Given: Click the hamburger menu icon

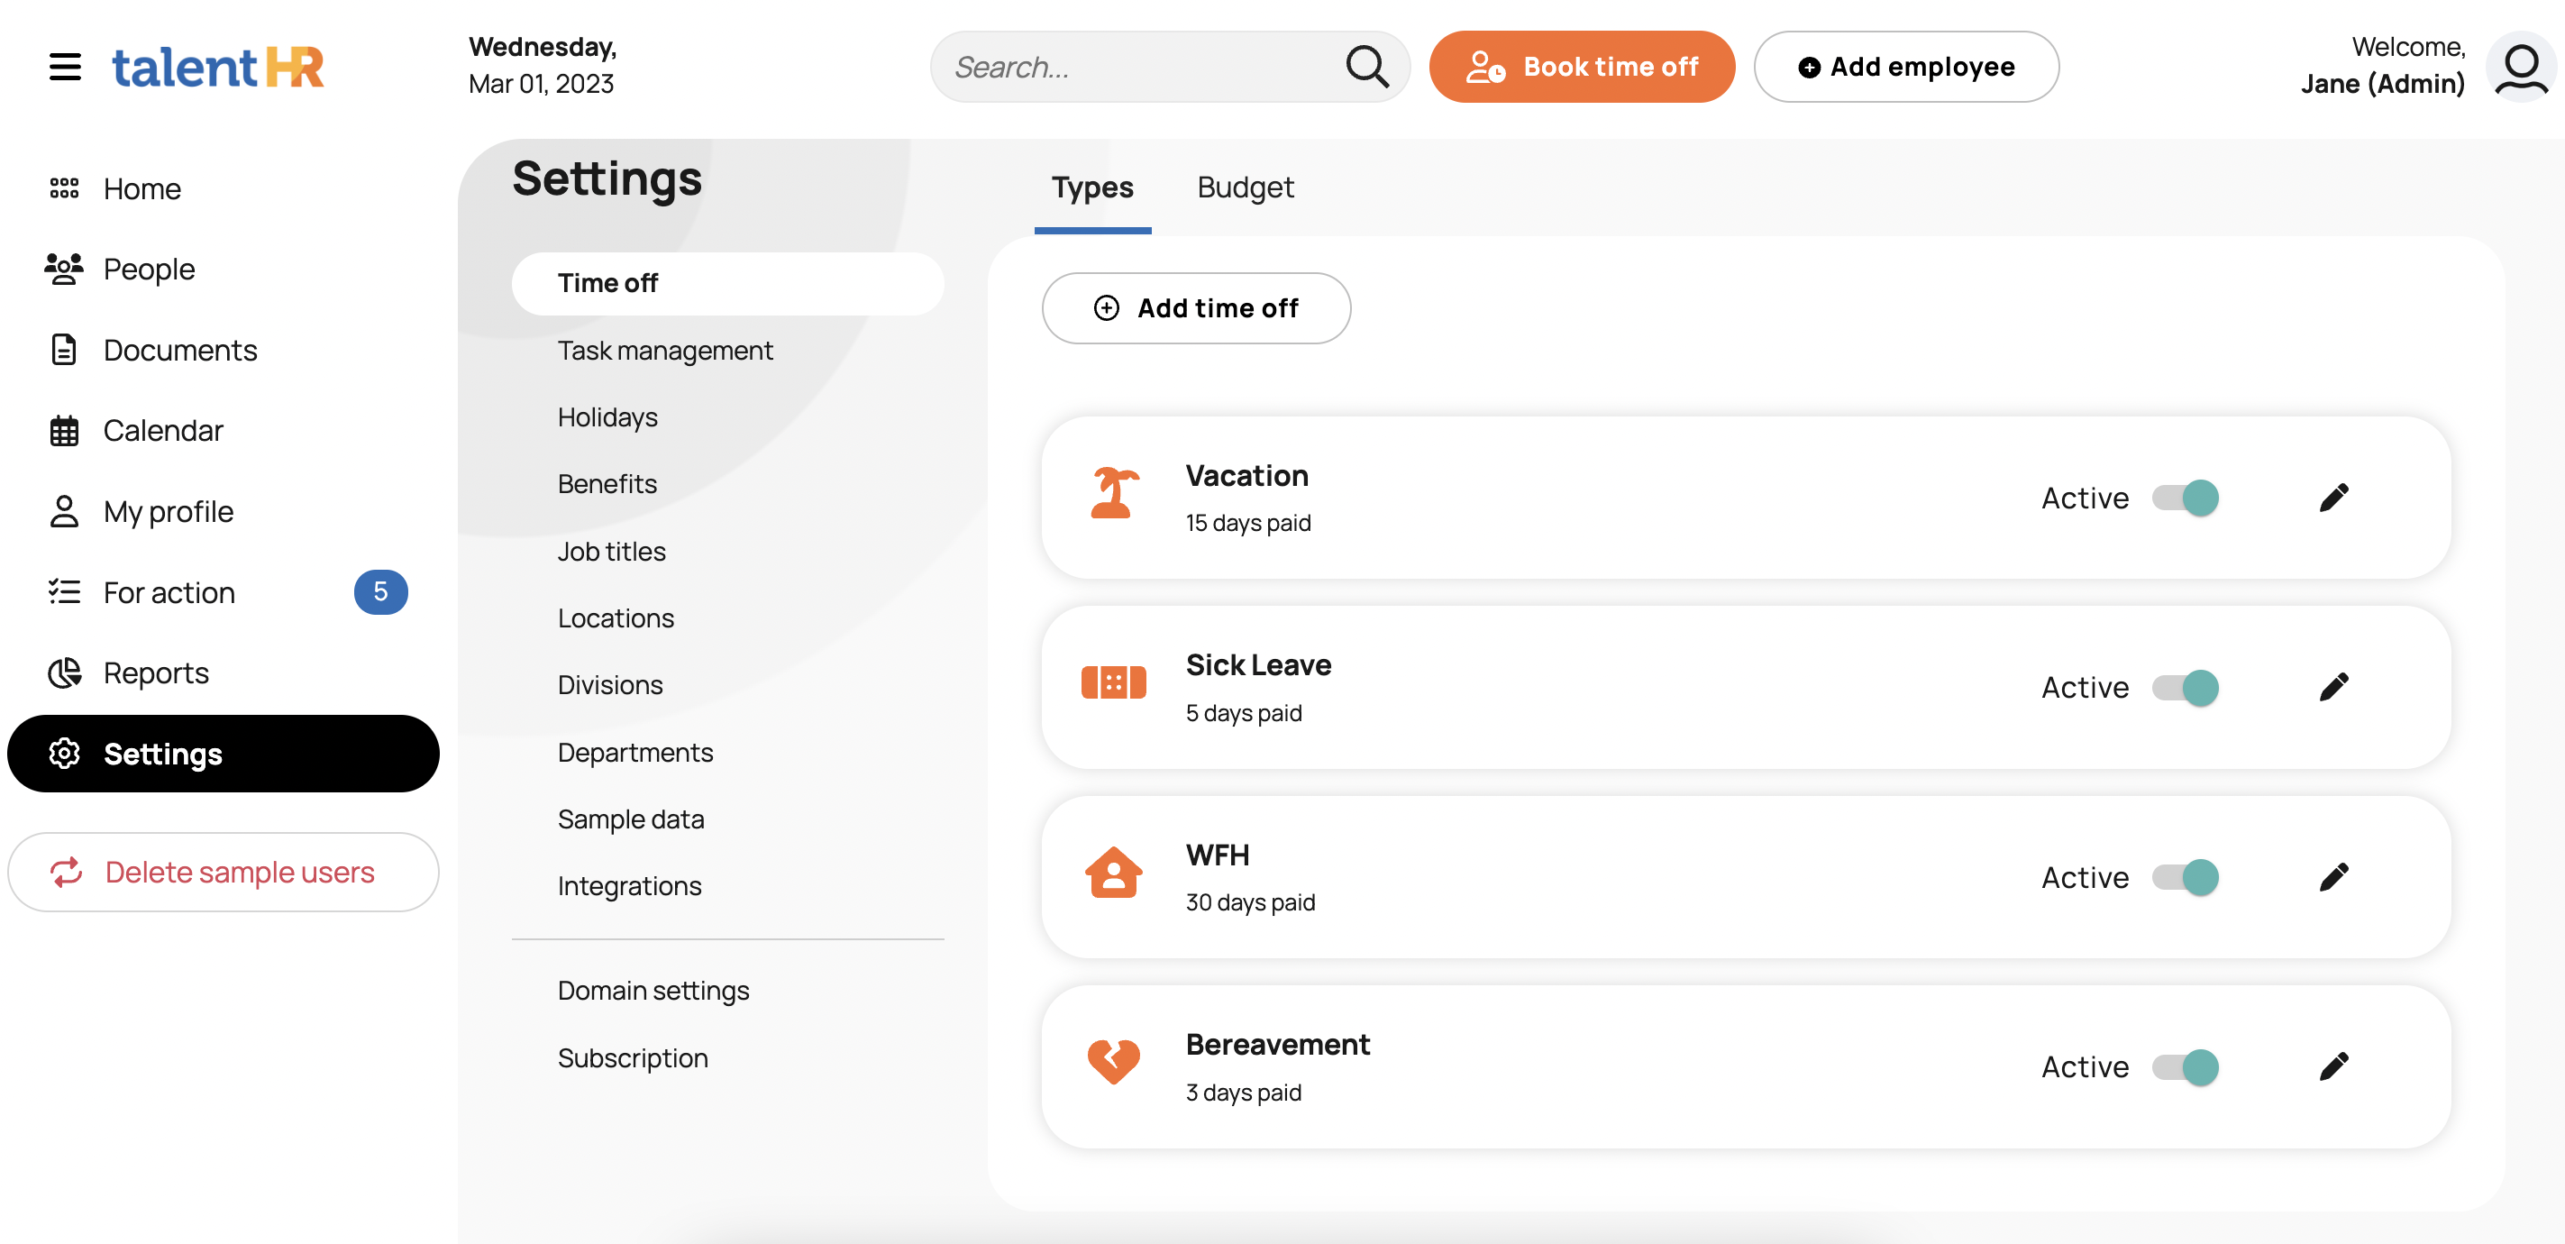Looking at the screenshot, I should 65,67.
